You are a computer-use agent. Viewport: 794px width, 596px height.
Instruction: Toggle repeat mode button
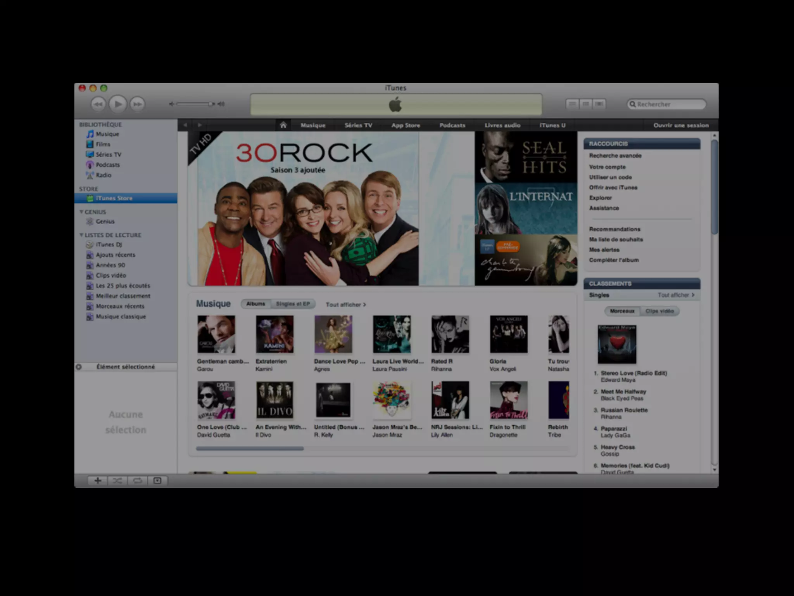tap(137, 481)
